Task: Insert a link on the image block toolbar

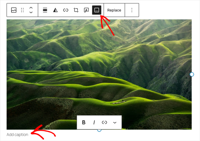Action: [66, 10]
